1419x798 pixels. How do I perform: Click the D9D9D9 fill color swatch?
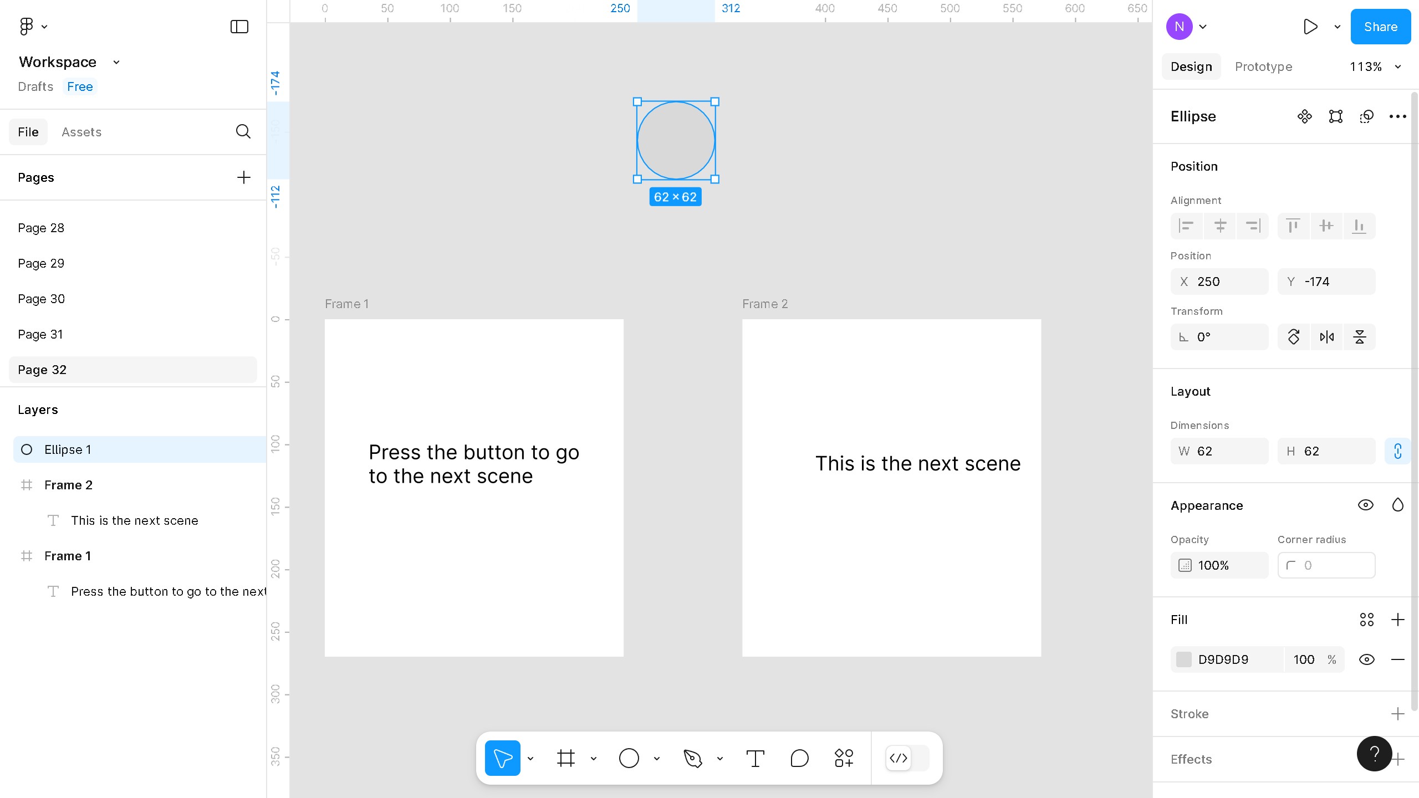coord(1184,659)
